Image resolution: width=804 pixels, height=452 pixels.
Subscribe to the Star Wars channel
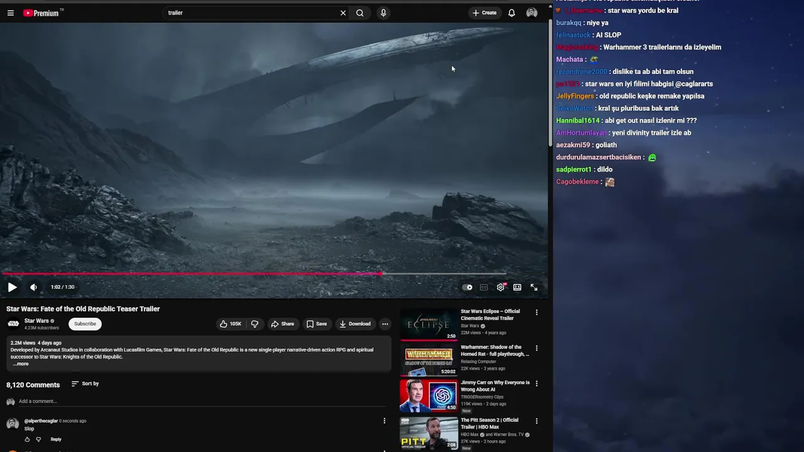[x=85, y=324]
